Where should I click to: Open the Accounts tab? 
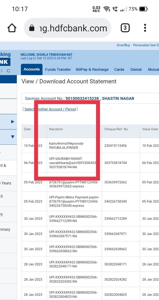[x=32, y=69]
